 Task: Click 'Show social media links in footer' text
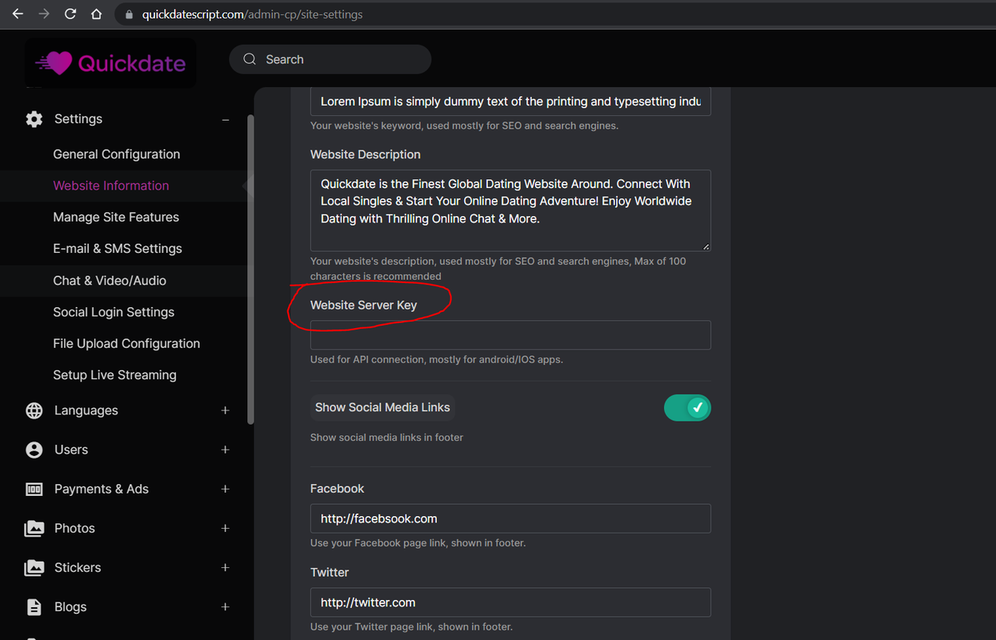point(386,438)
